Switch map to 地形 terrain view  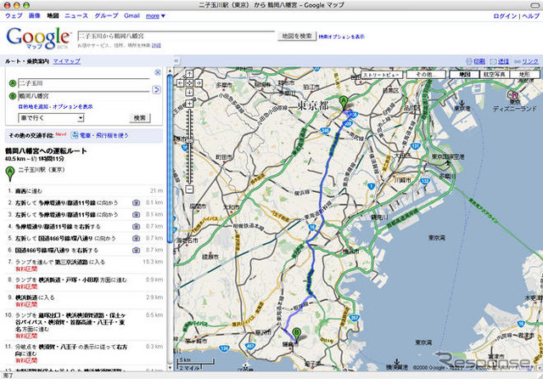[x=524, y=74]
